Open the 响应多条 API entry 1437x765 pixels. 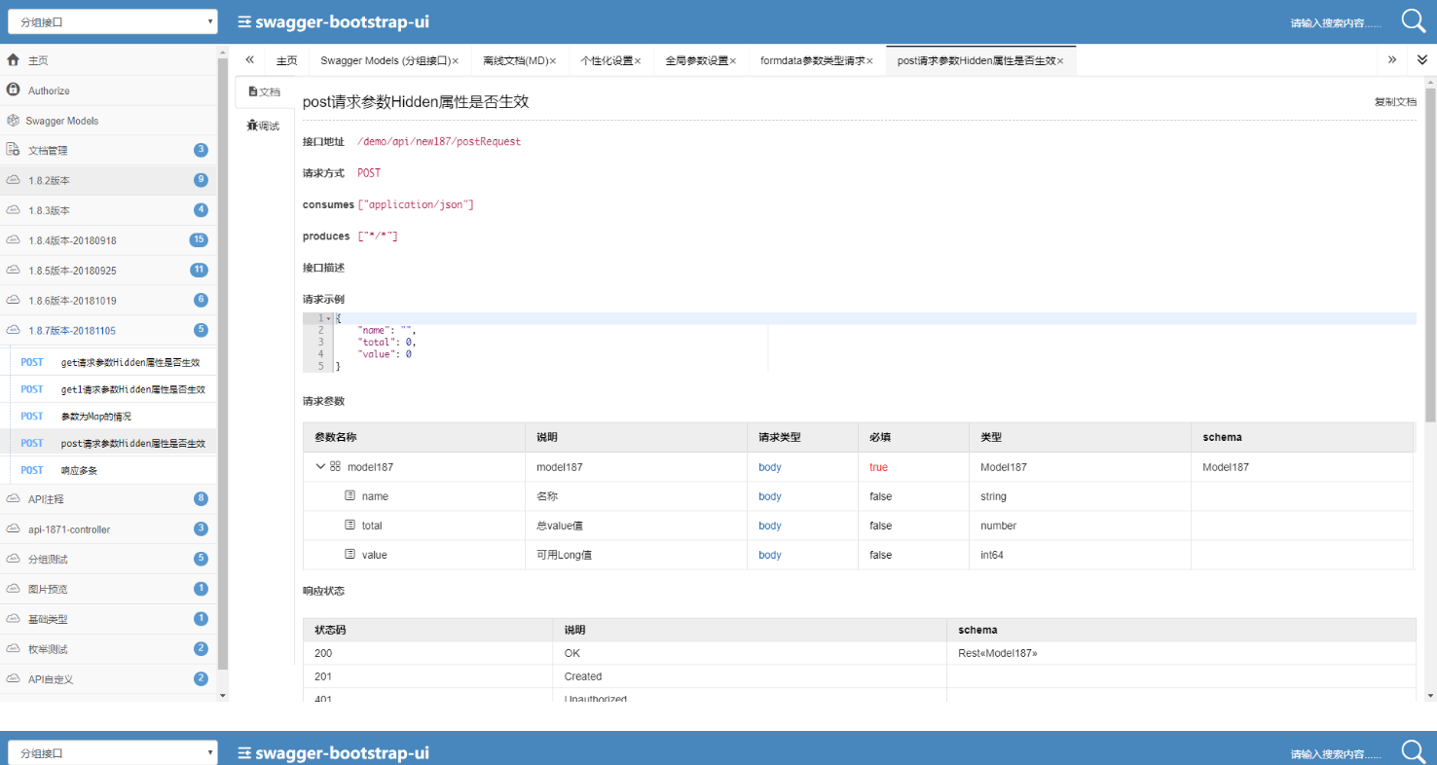pyautogui.click(x=113, y=470)
